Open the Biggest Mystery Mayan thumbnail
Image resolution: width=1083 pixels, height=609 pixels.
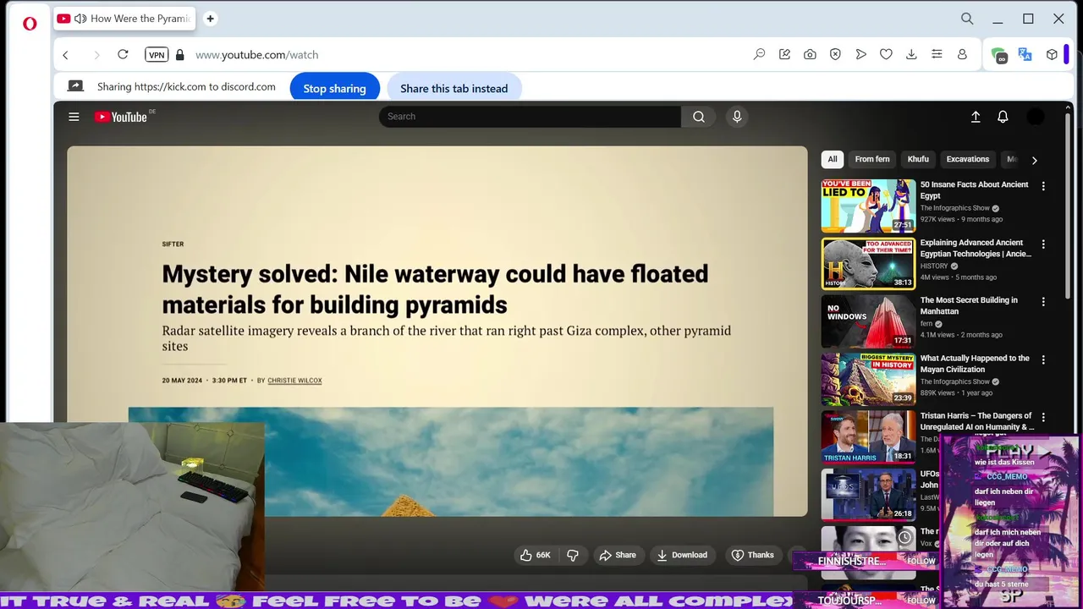coord(868,379)
